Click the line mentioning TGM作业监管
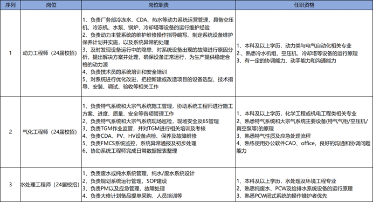This screenshot has height=202, width=373. [144, 129]
